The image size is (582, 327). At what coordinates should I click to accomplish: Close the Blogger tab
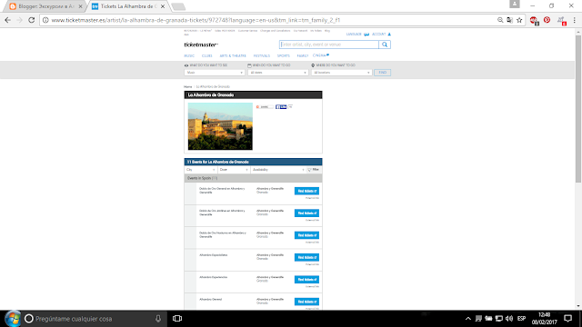click(80, 6)
